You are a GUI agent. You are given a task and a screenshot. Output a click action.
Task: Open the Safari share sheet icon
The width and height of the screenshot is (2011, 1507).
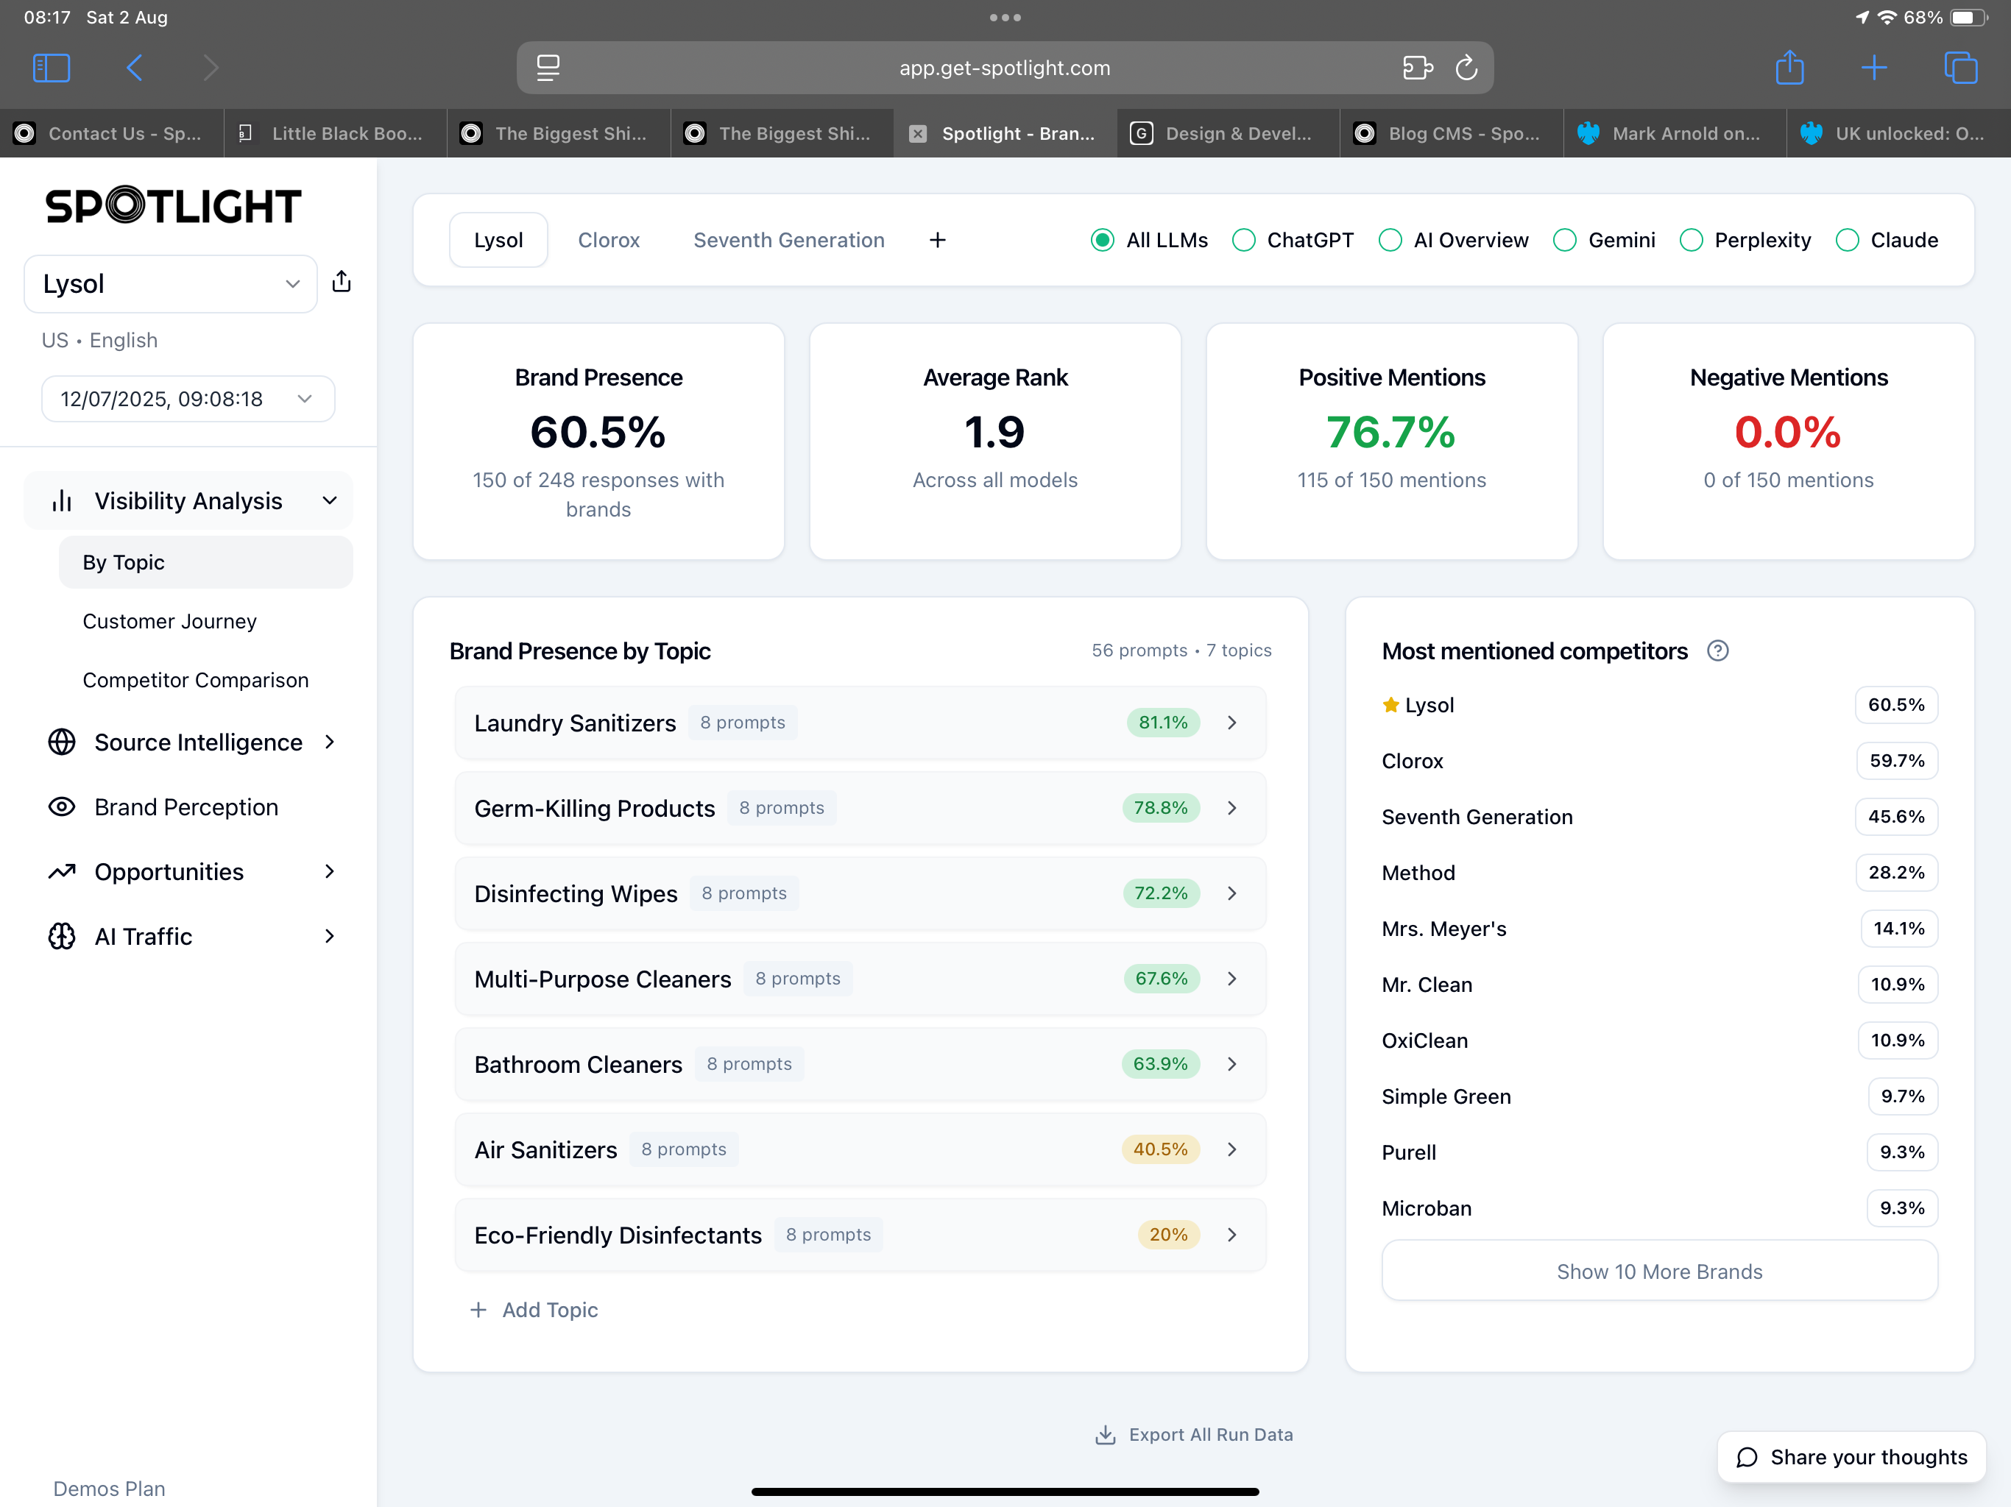pos(1789,67)
